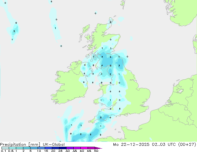Click the '3' value over Devon/Cornwall

[101, 118]
